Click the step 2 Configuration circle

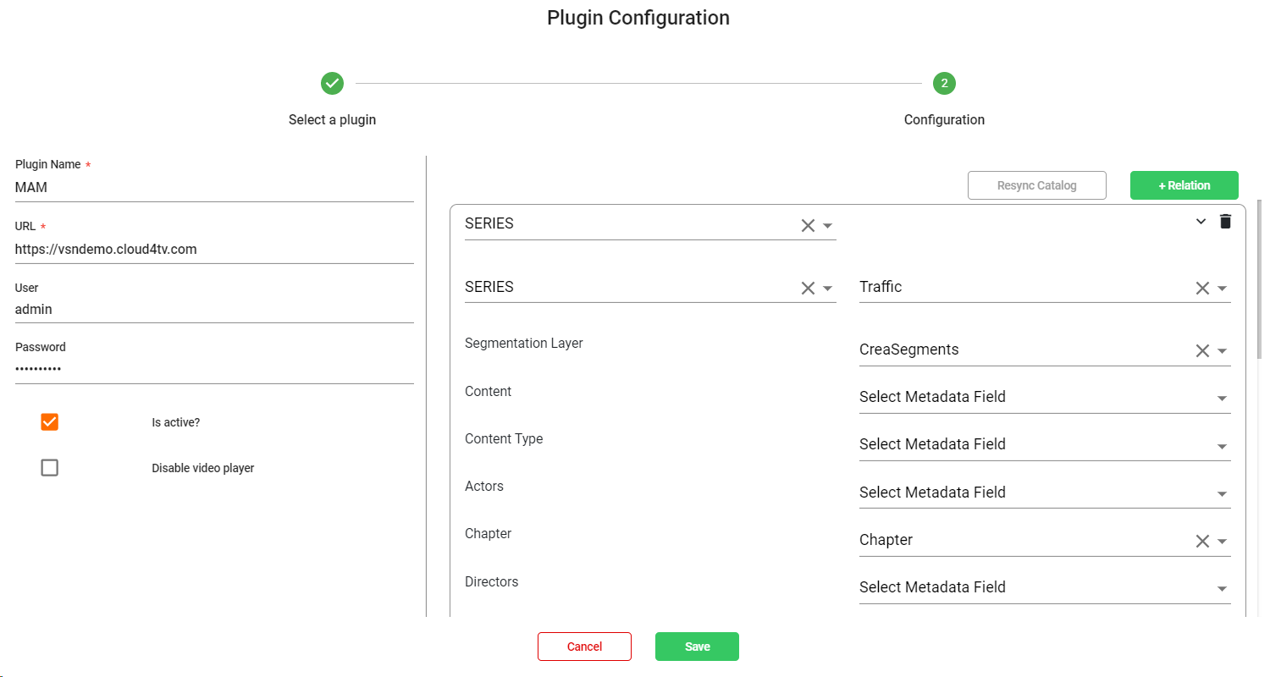tap(944, 83)
